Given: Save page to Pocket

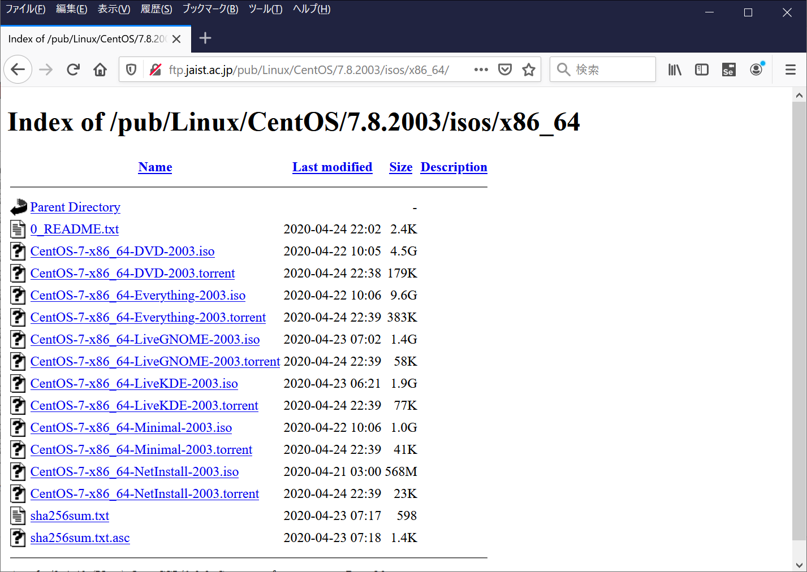Looking at the screenshot, I should click(505, 70).
